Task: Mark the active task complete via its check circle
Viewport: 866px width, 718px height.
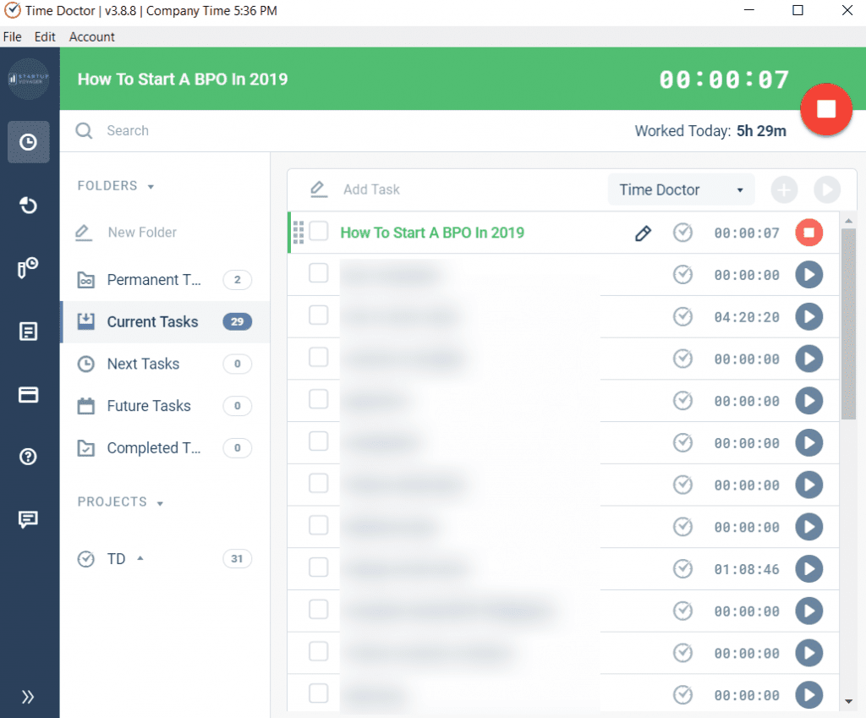Action: click(x=683, y=232)
